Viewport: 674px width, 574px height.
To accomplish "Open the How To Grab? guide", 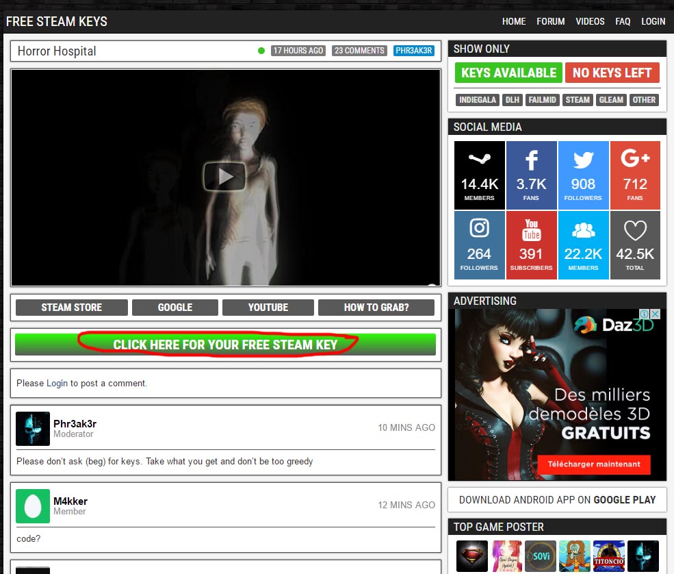I will [x=376, y=308].
